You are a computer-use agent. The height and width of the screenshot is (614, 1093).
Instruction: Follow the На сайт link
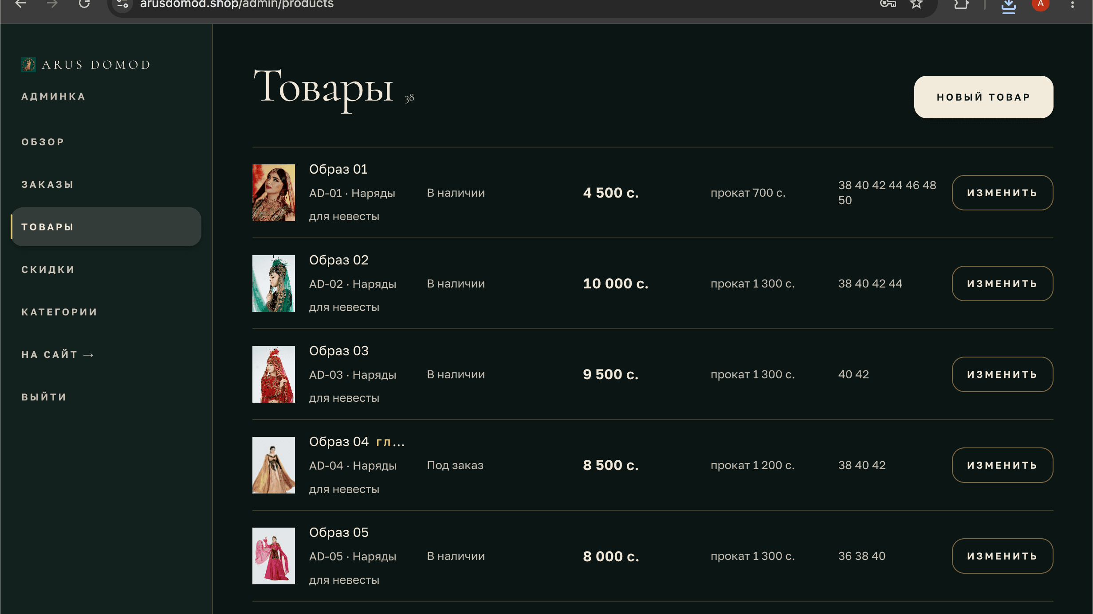coord(58,354)
